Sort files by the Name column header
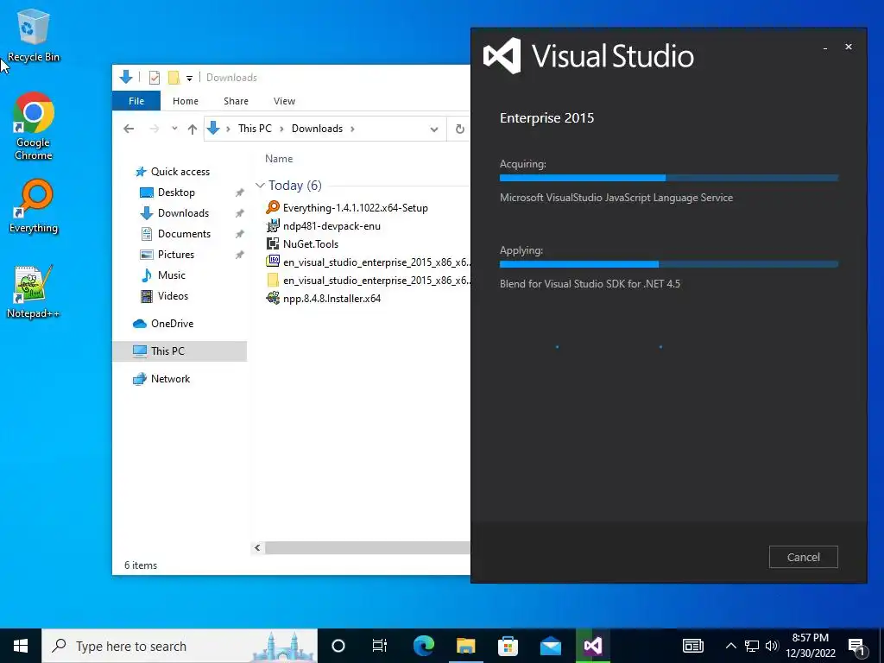Screen dimensions: 884x663 [279, 159]
